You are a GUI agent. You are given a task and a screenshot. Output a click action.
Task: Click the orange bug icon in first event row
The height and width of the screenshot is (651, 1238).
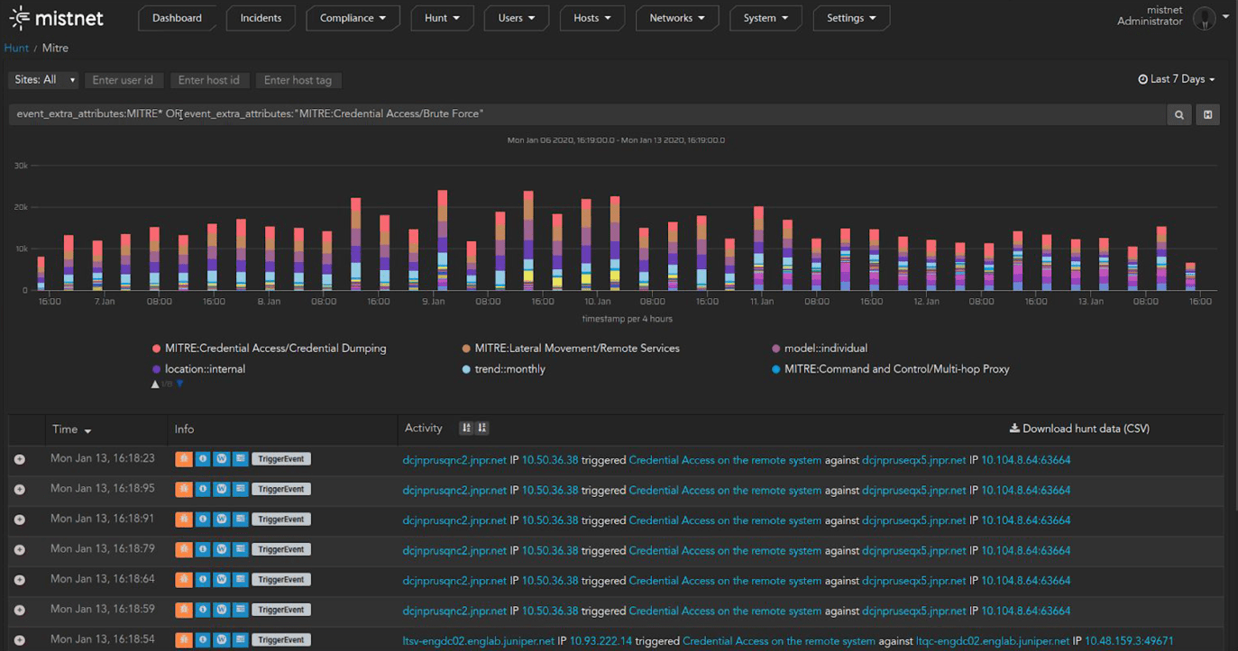(x=184, y=459)
